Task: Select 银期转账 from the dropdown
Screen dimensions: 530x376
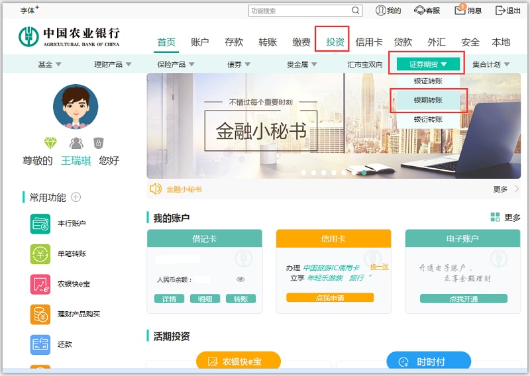Action: [x=428, y=100]
